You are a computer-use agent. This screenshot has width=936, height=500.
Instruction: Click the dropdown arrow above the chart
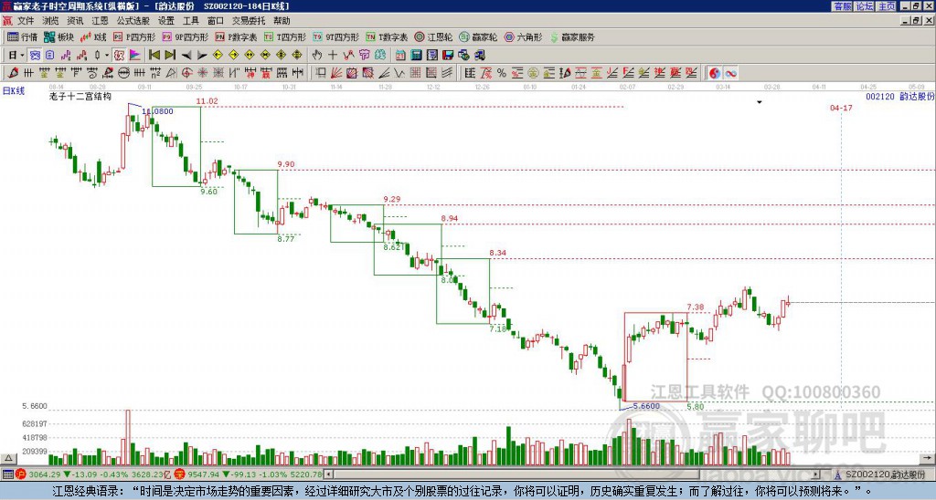pyautogui.click(x=760, y=102)
